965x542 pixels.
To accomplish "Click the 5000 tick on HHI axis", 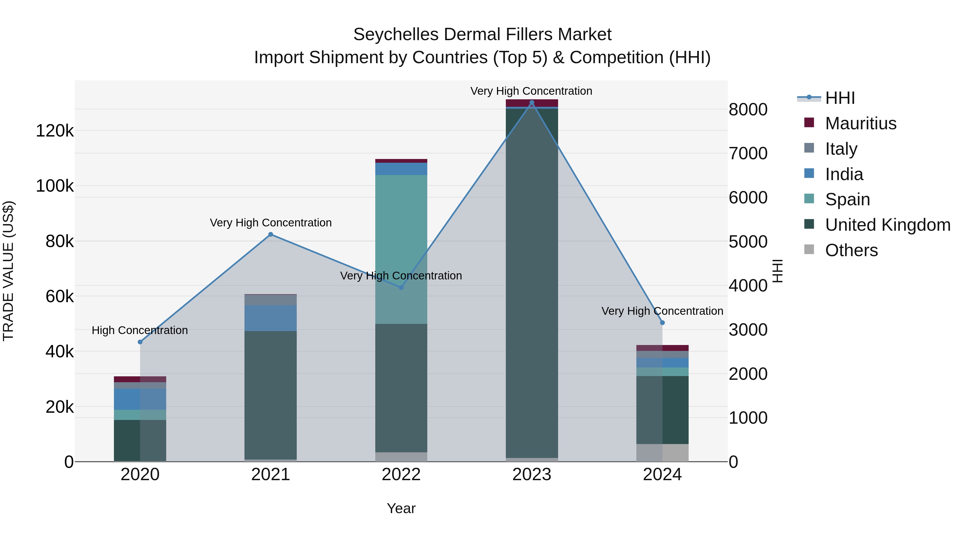I will click(748, 242).
